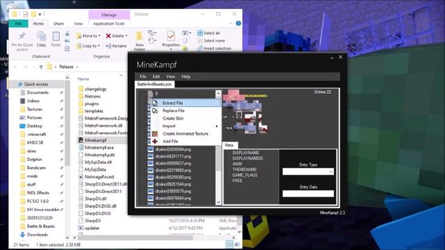Open the Import submenu arrow
This screenshot has height=250, width=445.
(x=217, y=126)
